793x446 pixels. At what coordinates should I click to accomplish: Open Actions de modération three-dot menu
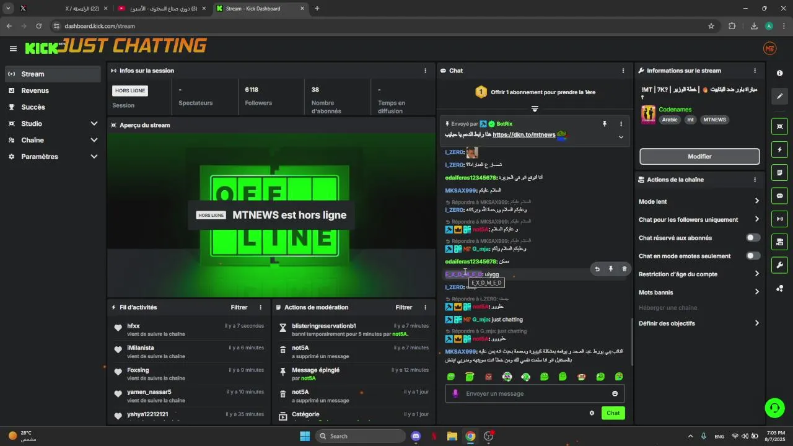point(425,307)
